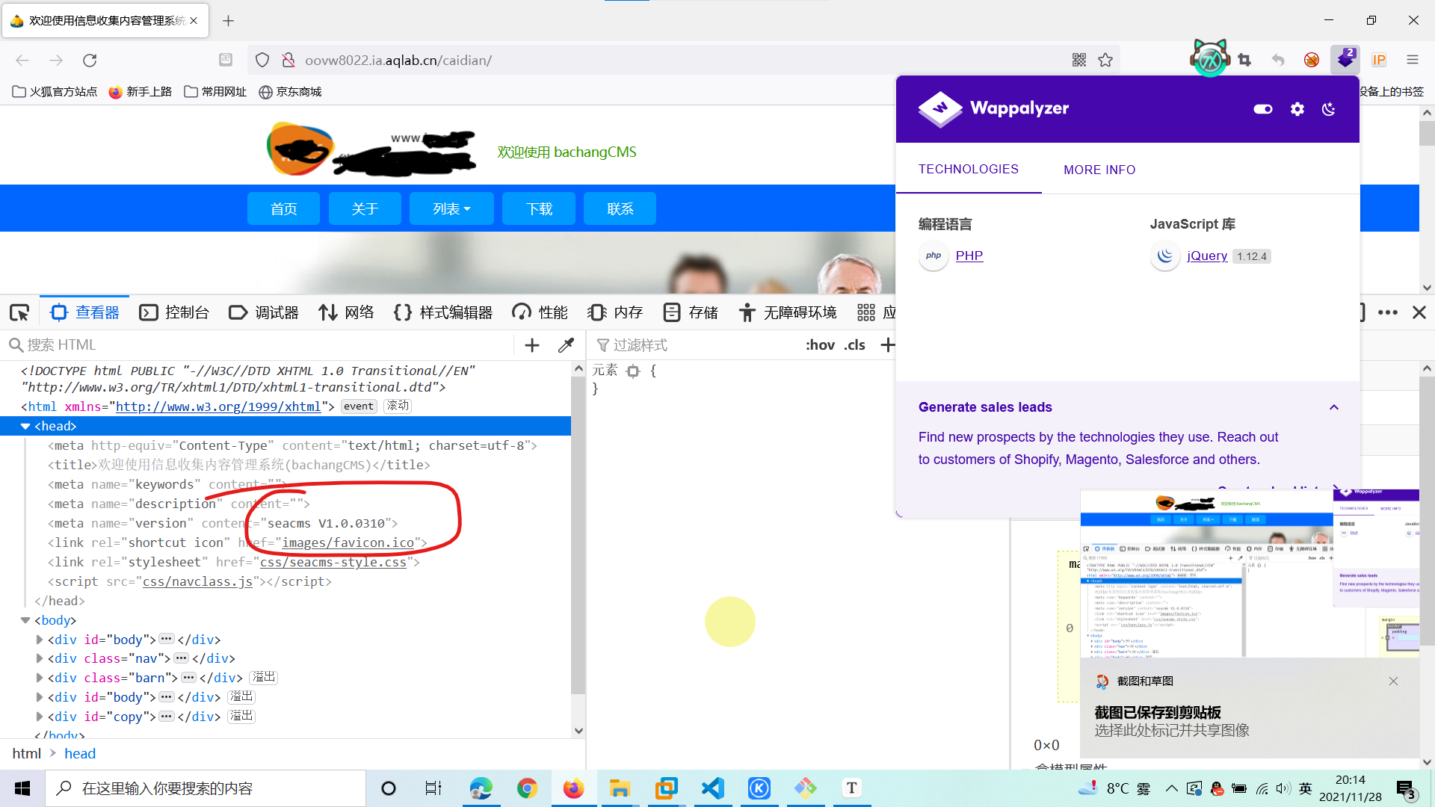Toggle the Wappalyzer enable switch

[1263, 109]
